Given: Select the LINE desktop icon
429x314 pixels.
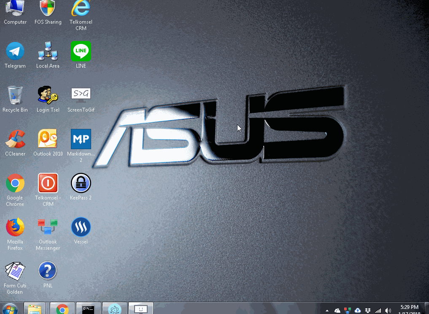Looking at the screenshot, I should pos(81,55).
